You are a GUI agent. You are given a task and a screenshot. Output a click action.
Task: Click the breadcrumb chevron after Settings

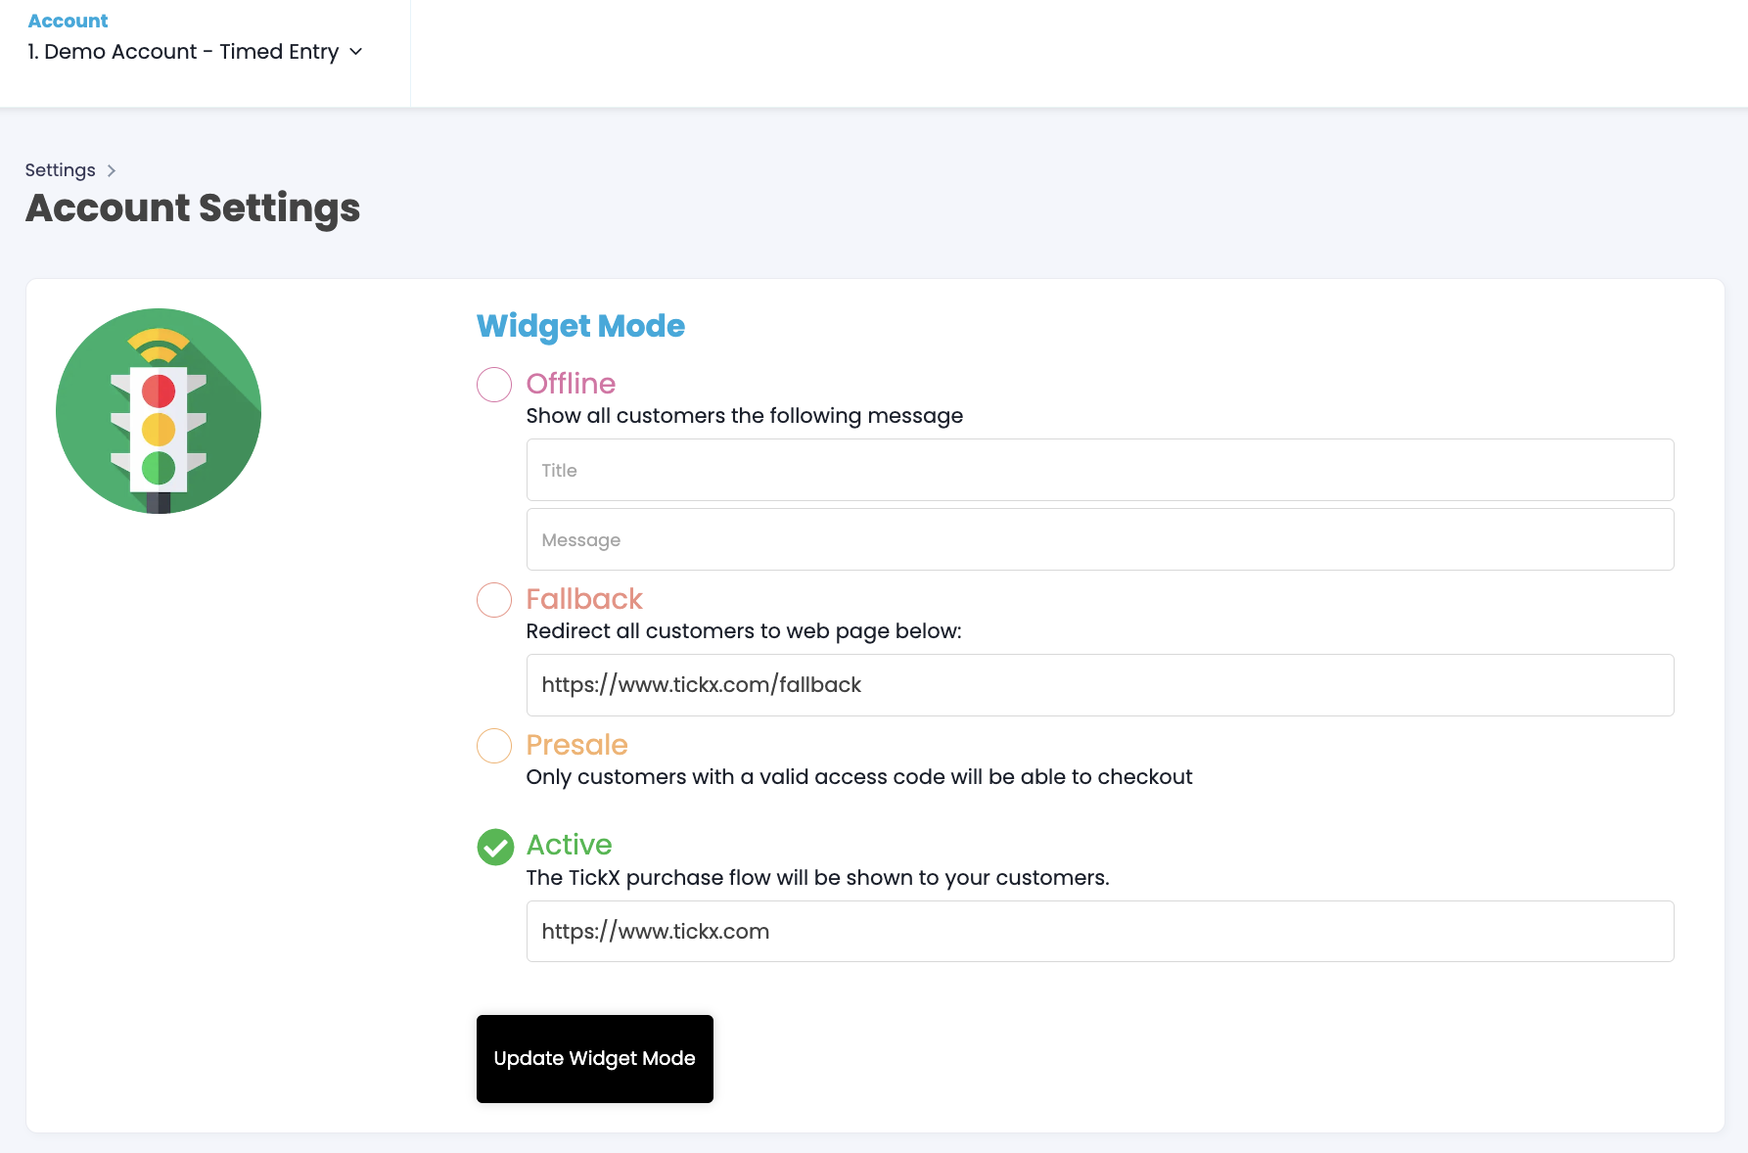111,170
